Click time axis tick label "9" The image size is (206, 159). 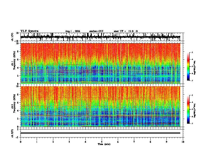coord(166,142)
